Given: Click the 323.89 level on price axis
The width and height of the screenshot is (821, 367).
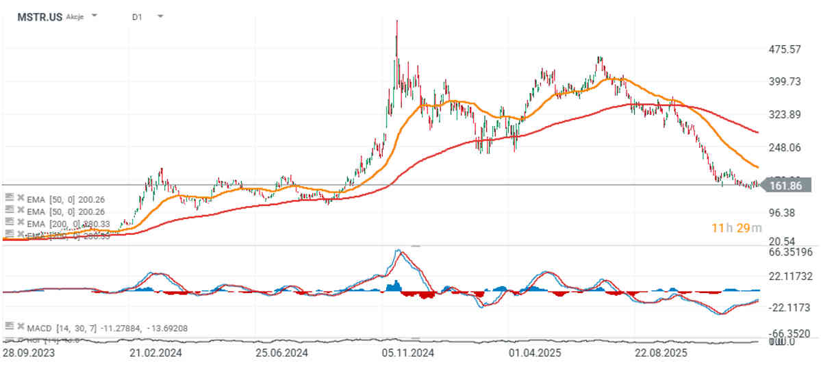Looking at the screenshot, I should 786,114.
